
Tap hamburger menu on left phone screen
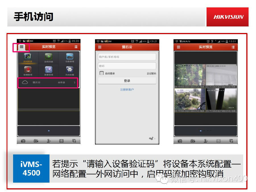(21, 47)
